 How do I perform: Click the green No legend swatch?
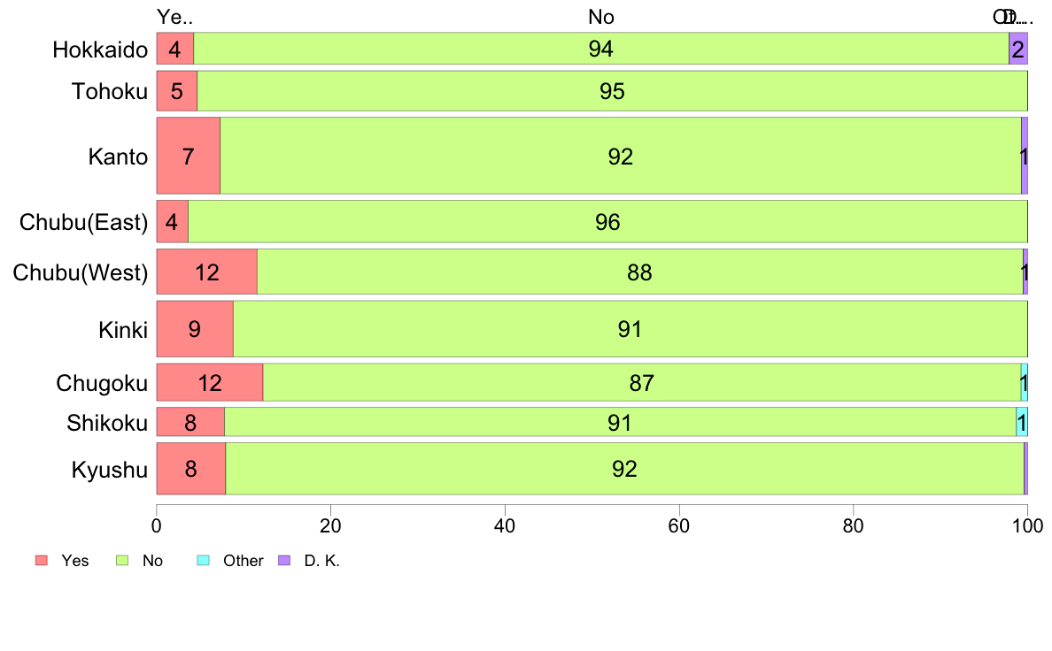(x=122, y=561)
